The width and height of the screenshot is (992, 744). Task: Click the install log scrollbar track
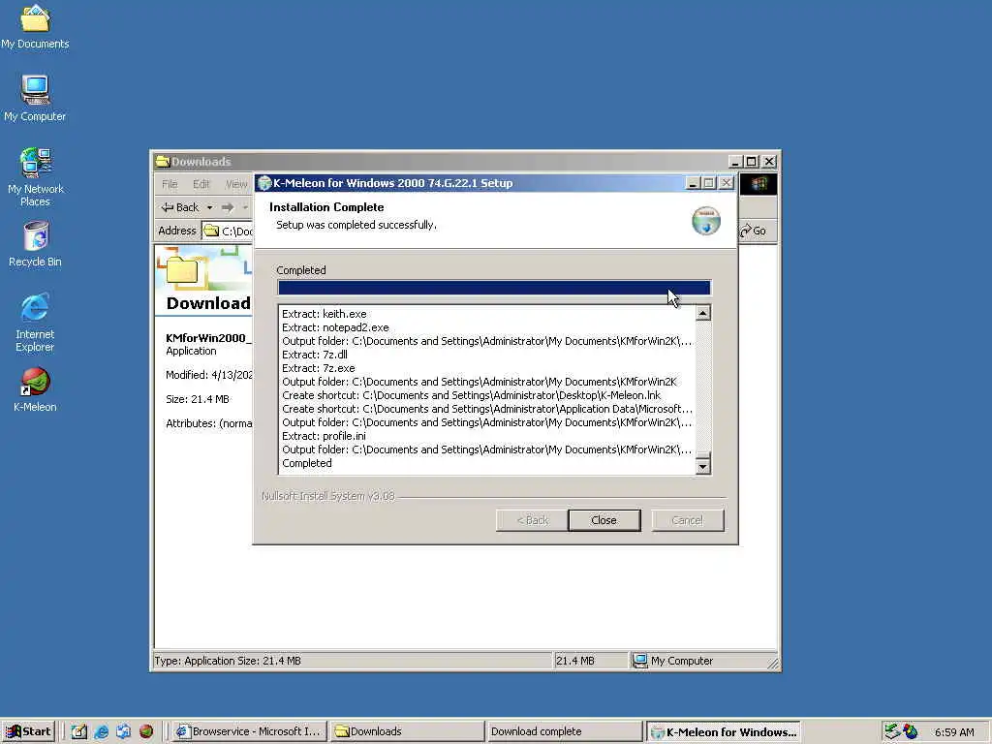coord(703,386)
